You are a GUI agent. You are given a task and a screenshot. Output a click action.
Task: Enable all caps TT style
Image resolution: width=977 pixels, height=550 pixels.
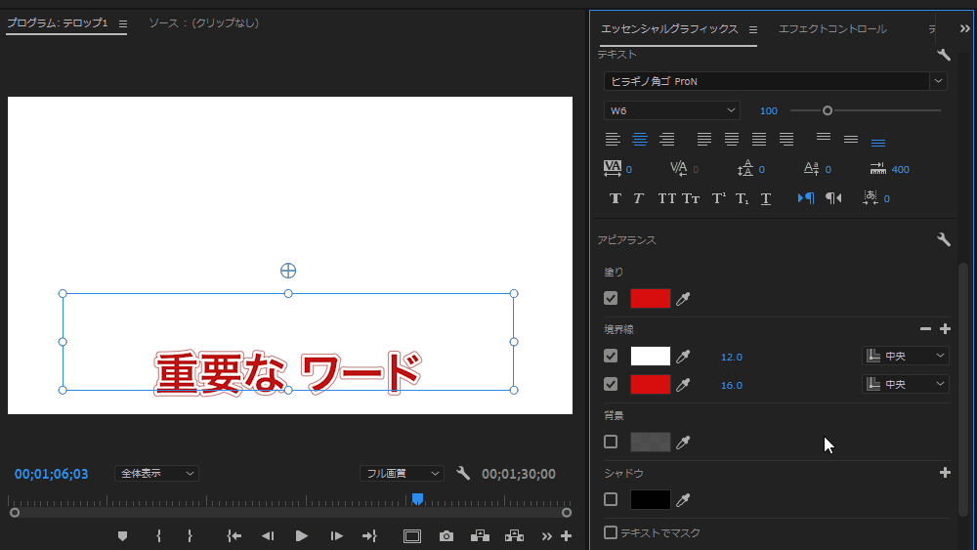point(666,198)
